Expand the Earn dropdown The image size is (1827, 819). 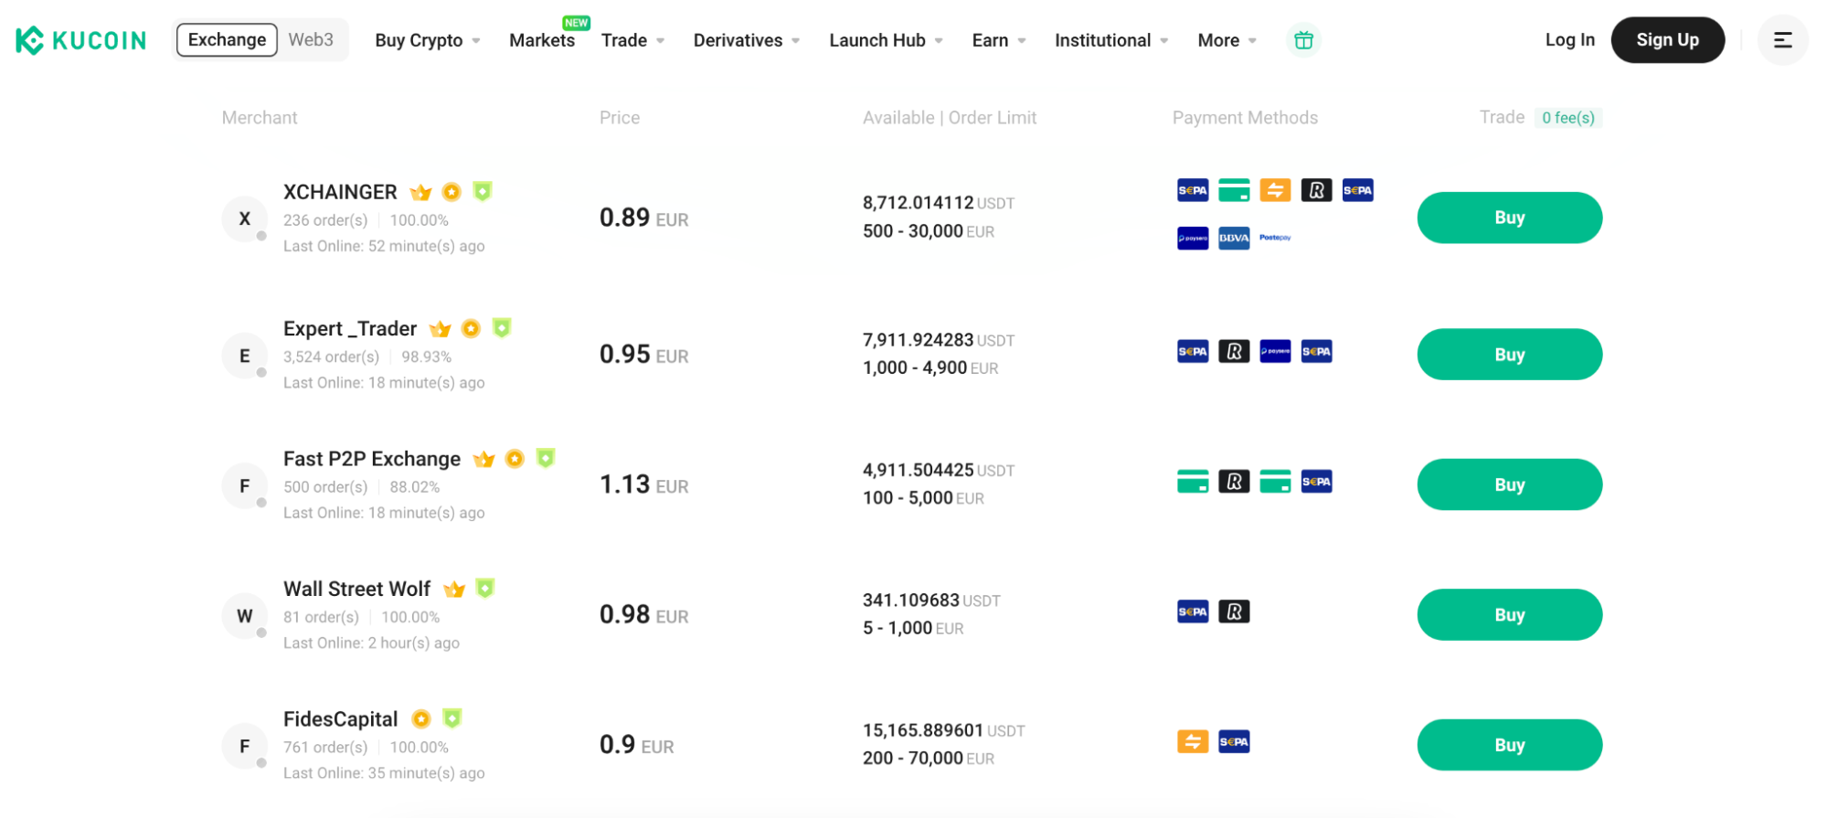click(999, 40)
